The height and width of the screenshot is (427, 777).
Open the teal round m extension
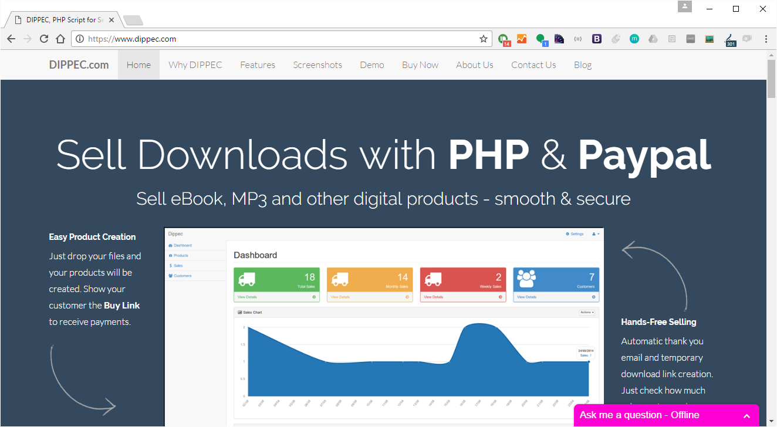(634, 39)
